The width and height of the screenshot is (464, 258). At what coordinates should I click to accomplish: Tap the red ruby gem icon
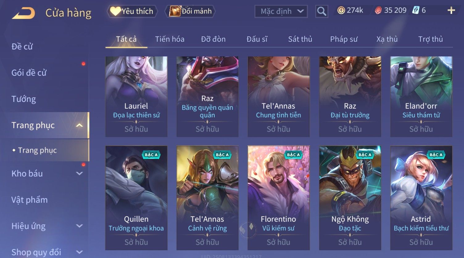378,10
